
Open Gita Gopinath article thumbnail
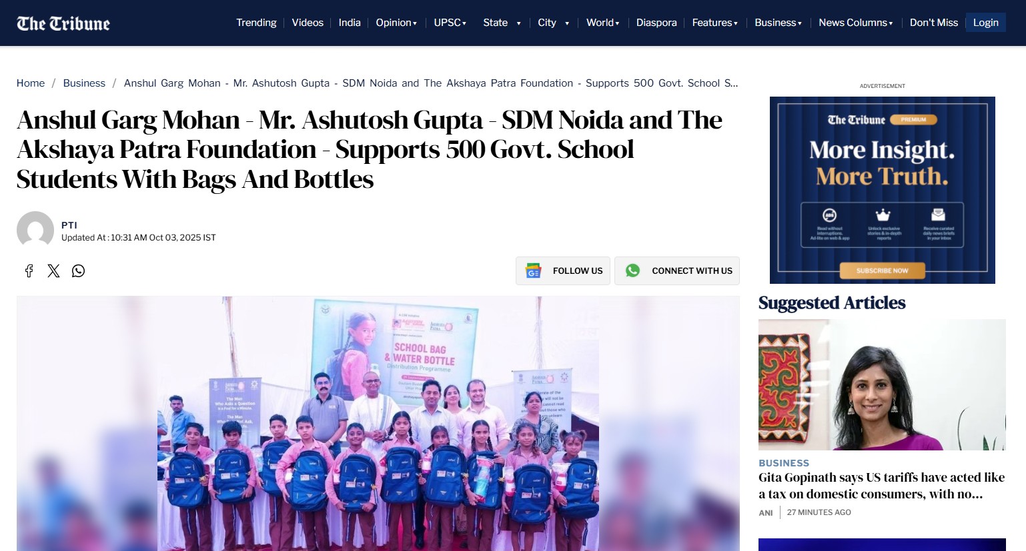[882, 384]
